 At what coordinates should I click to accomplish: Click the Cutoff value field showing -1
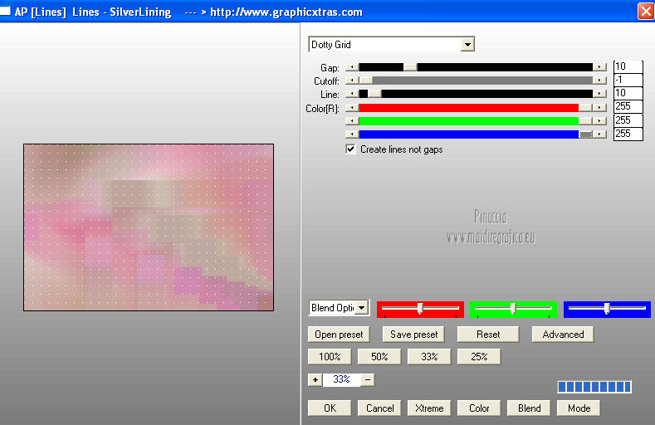628,80
